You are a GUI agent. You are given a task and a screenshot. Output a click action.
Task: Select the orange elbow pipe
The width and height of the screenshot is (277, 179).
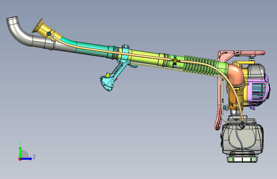click(236, 74)
